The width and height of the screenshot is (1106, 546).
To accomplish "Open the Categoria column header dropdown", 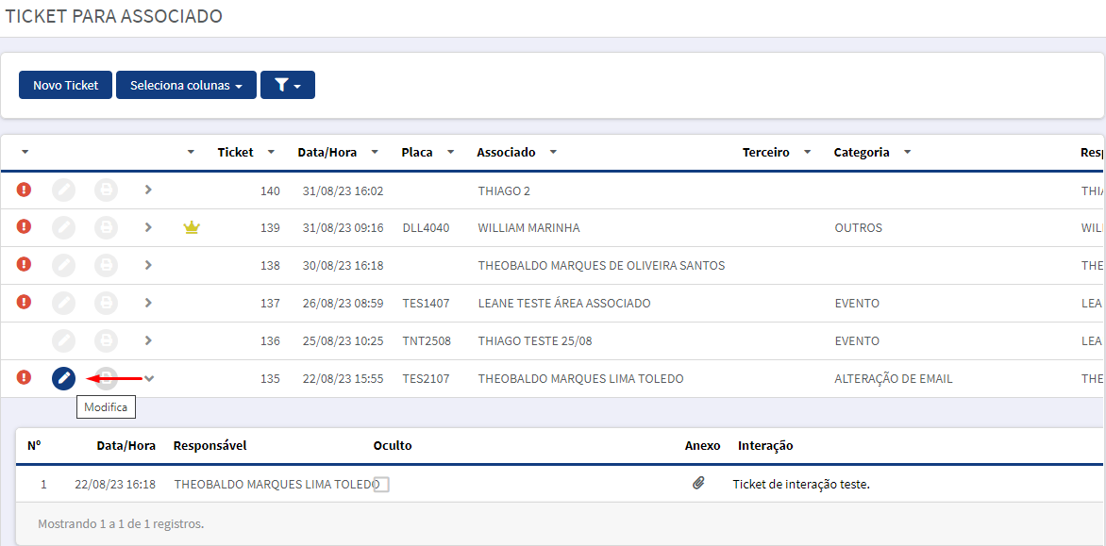I will pyautogui.click(x=907, y=152).
